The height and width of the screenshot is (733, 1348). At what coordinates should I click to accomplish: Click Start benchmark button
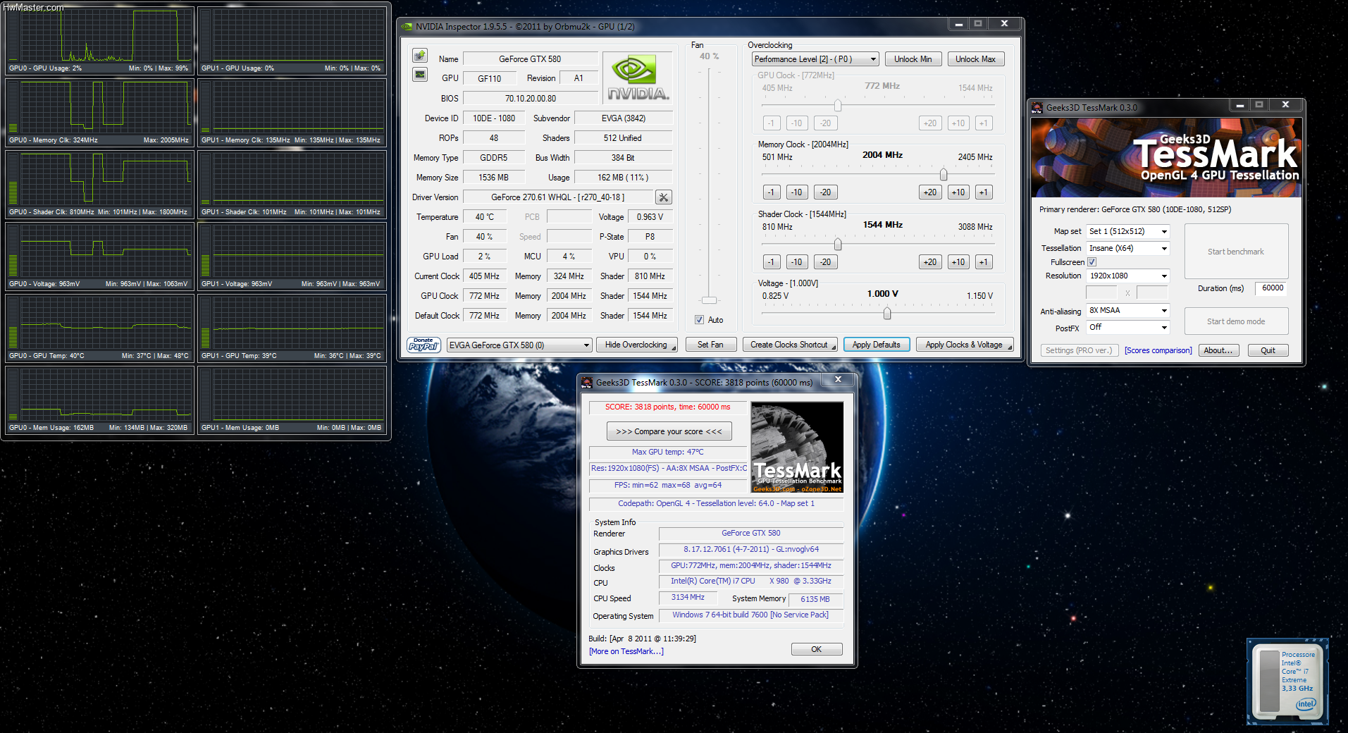click(1236, 252)
